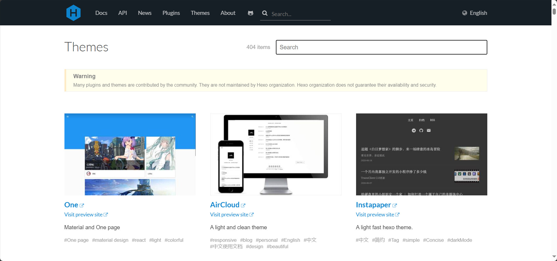This screenshot has width=557, height=261.
Task: Open the One theme screenshot thumbnail
Action: click(130, 154)
